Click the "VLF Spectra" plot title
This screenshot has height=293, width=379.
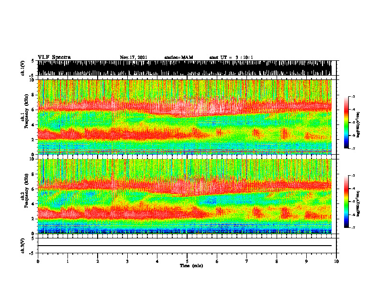pyautogui.click(x=54, y=57)
